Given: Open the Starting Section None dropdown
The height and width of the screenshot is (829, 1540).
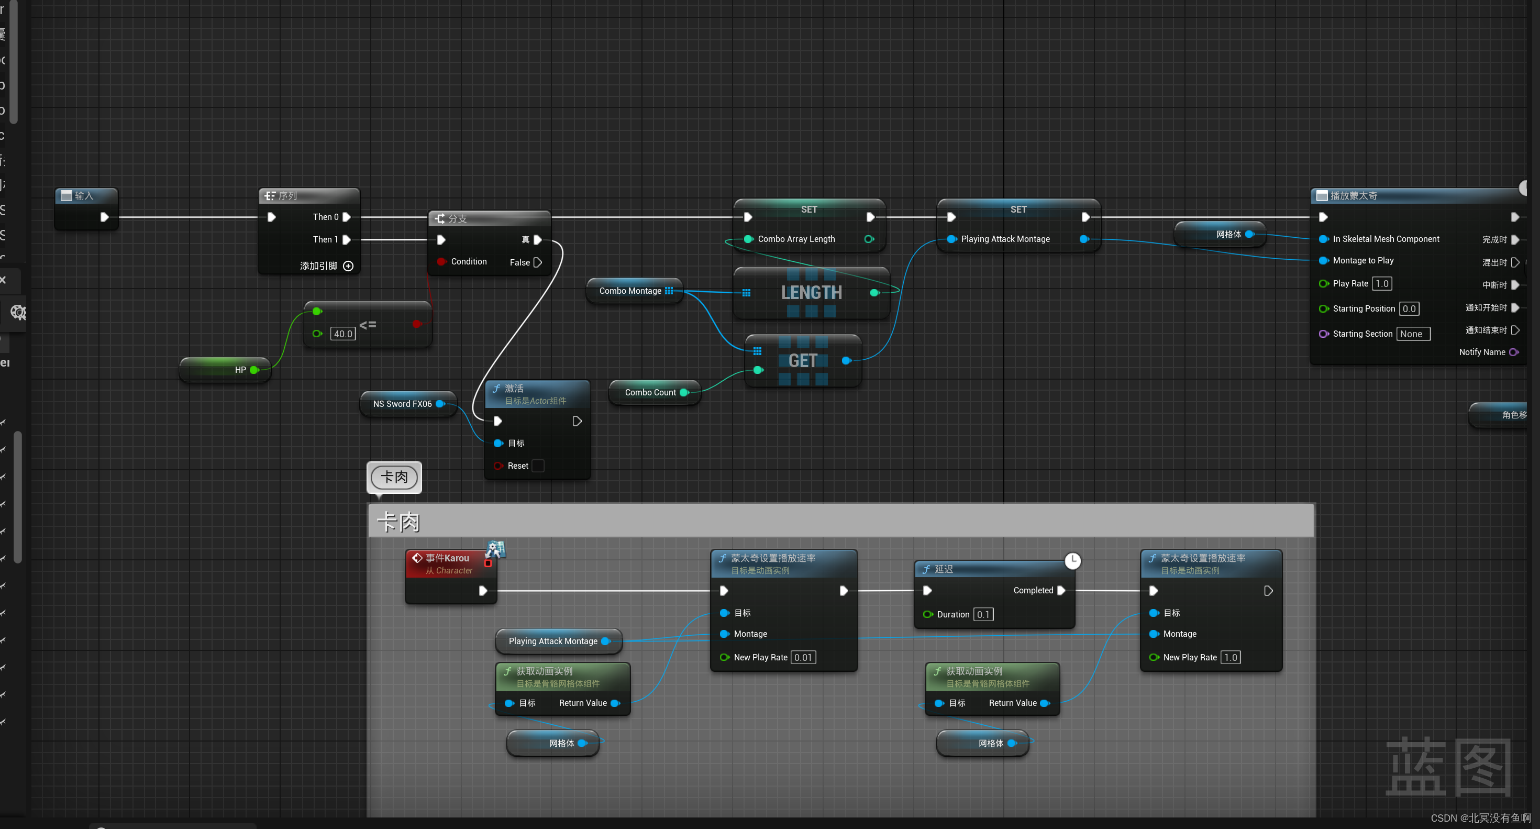Looking at the screenshot, I should point(1413,334).
